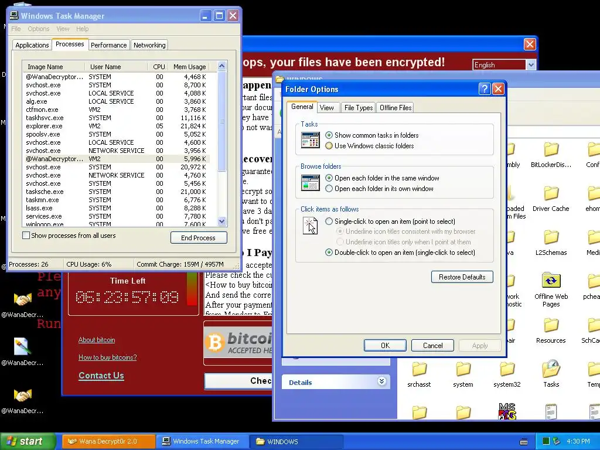Open Task Manager File menu
Viewport: 600px width, 450px height.
tap(16, 29)
